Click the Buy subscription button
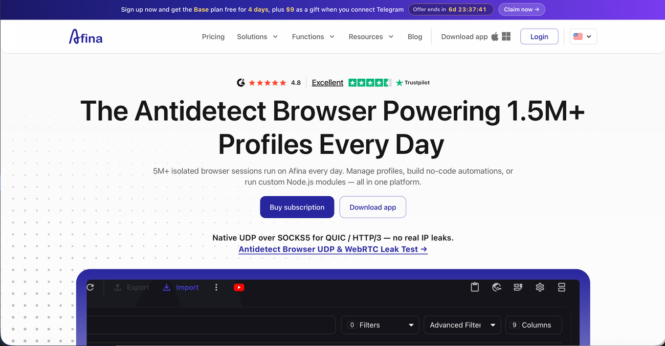The image size is (665, 346). (x=297, y=207)
